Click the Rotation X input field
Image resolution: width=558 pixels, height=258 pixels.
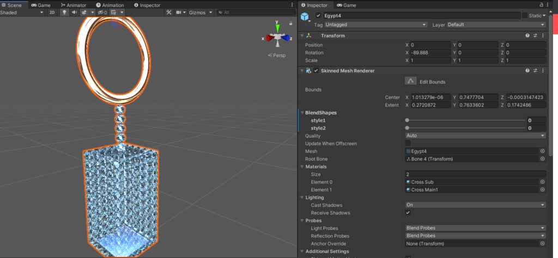428,53
